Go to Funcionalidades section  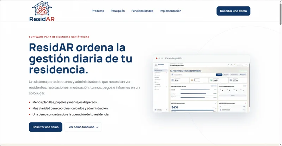point(142,11)
